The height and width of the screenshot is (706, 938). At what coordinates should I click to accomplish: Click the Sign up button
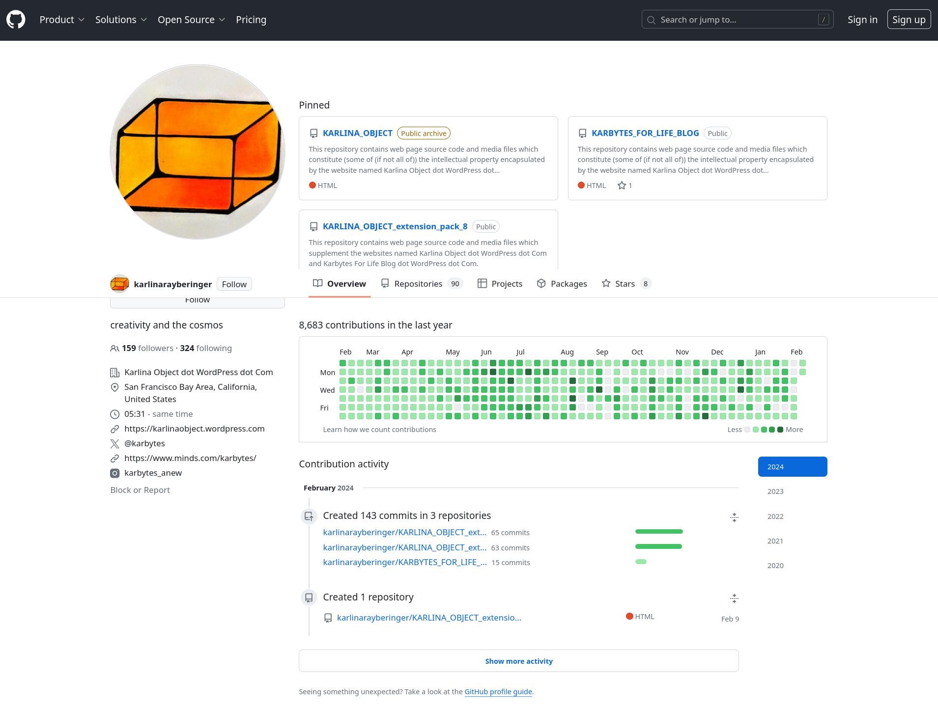909,20
